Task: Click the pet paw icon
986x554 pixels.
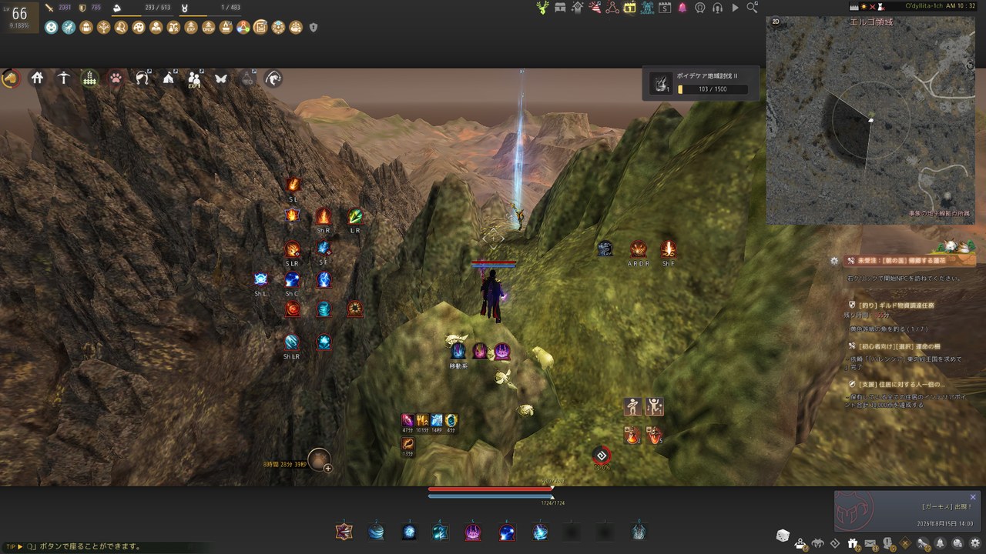Action: tap(116, 78)
